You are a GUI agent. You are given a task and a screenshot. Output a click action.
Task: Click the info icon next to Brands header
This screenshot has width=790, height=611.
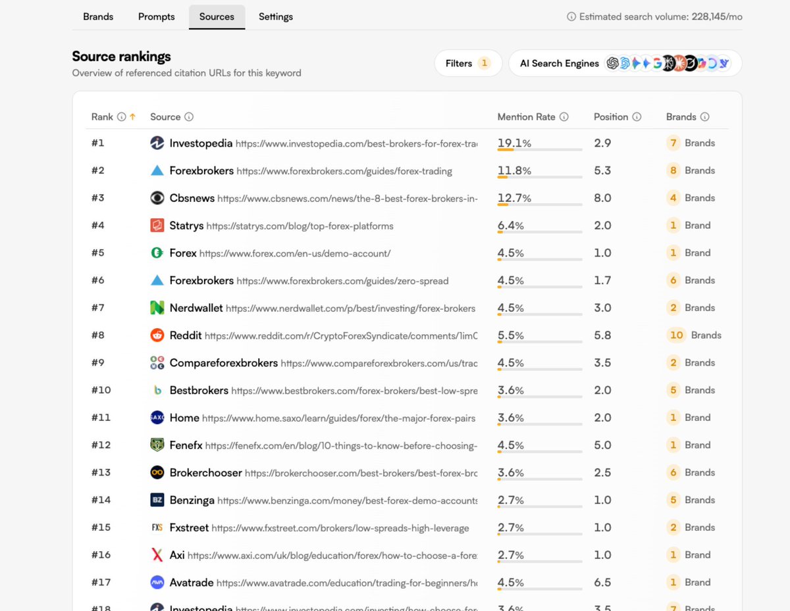tap(704, 117)
